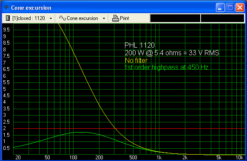Click the Cone excursion window title bar text
247x161 pixels.
31,8
